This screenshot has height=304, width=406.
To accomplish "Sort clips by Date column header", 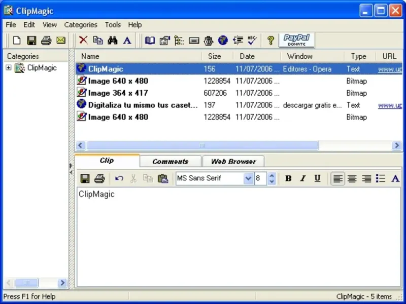I will point(257,56).
